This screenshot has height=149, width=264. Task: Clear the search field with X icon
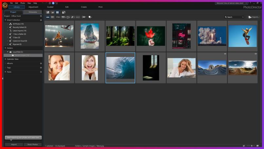tap(243, 17)
